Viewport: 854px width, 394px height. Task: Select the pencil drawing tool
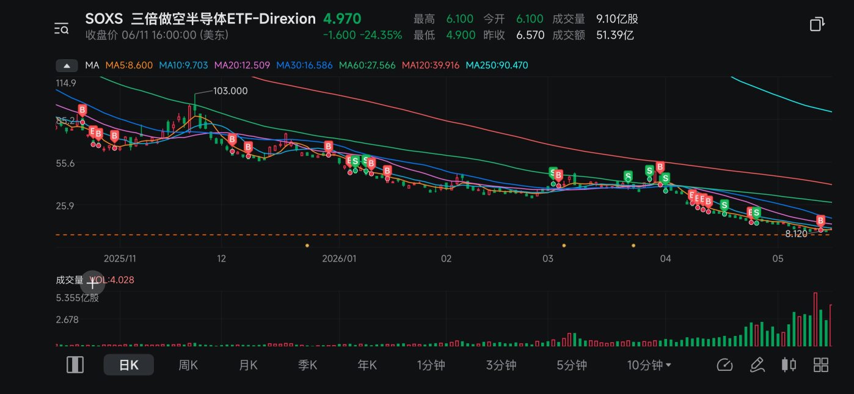click(757, 365)
